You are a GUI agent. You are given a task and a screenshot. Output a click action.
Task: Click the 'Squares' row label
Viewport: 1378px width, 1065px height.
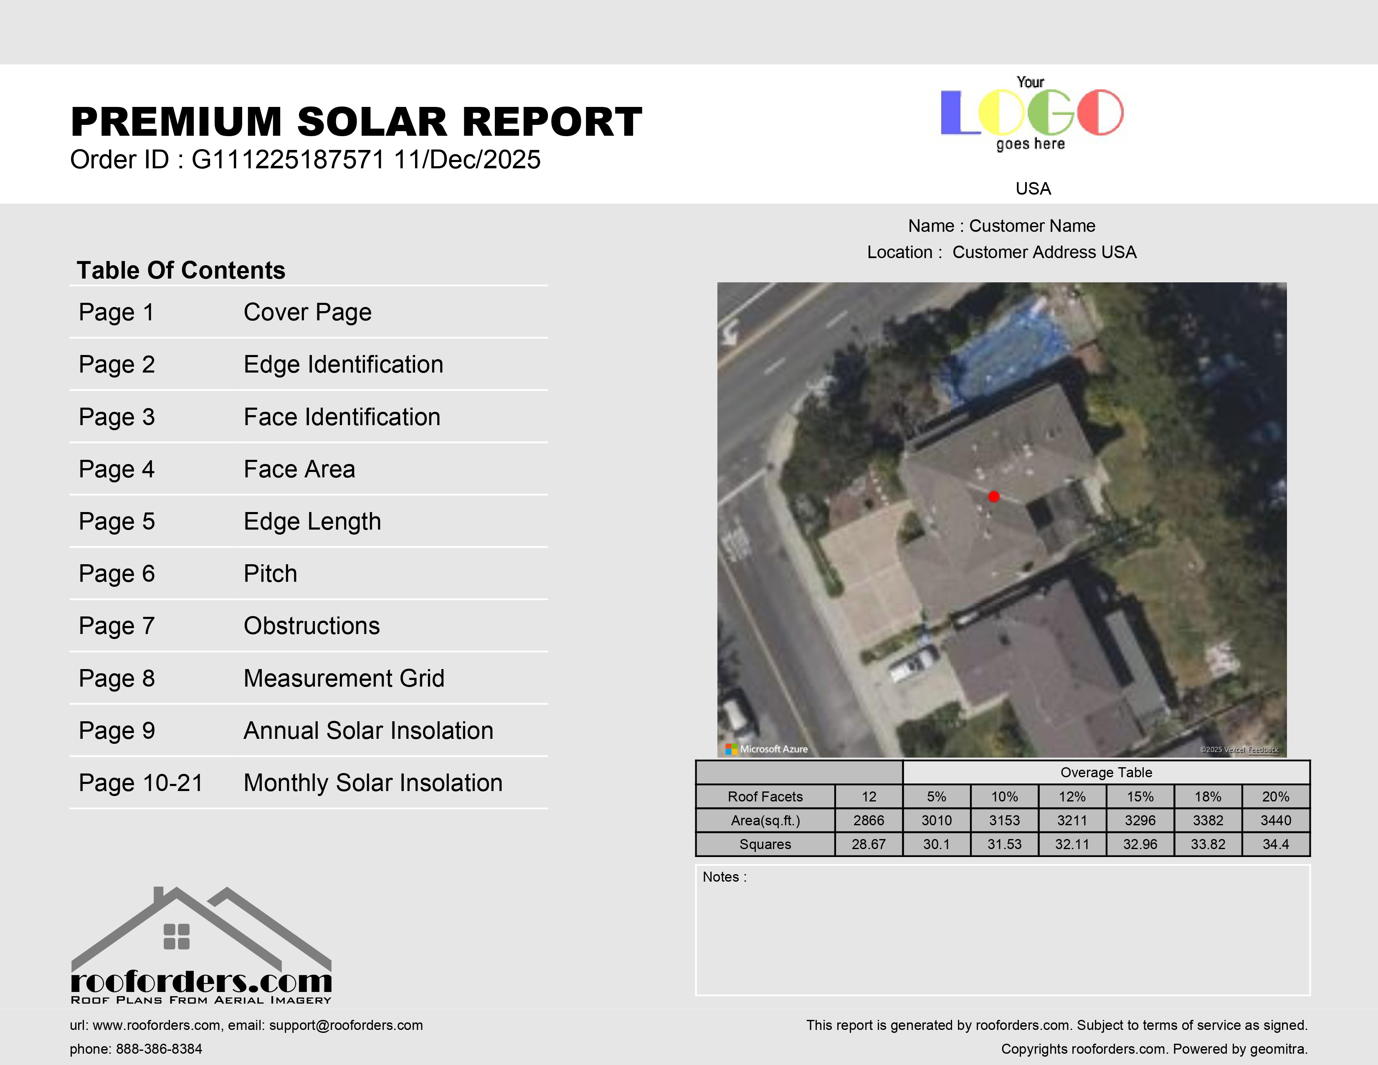[765, 844]
